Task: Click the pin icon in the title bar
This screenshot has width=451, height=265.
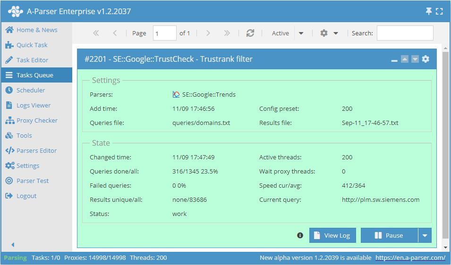Action: [x=429, y=11]
